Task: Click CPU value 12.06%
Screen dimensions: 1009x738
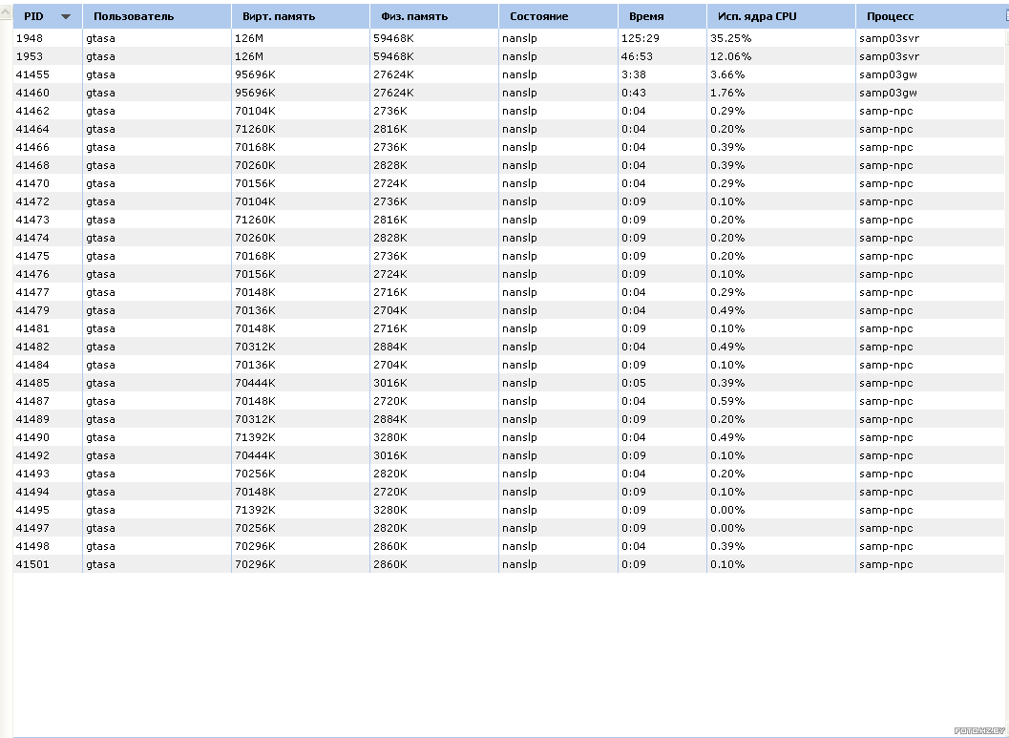Action: pyautogui.click(x=730, y=56)
